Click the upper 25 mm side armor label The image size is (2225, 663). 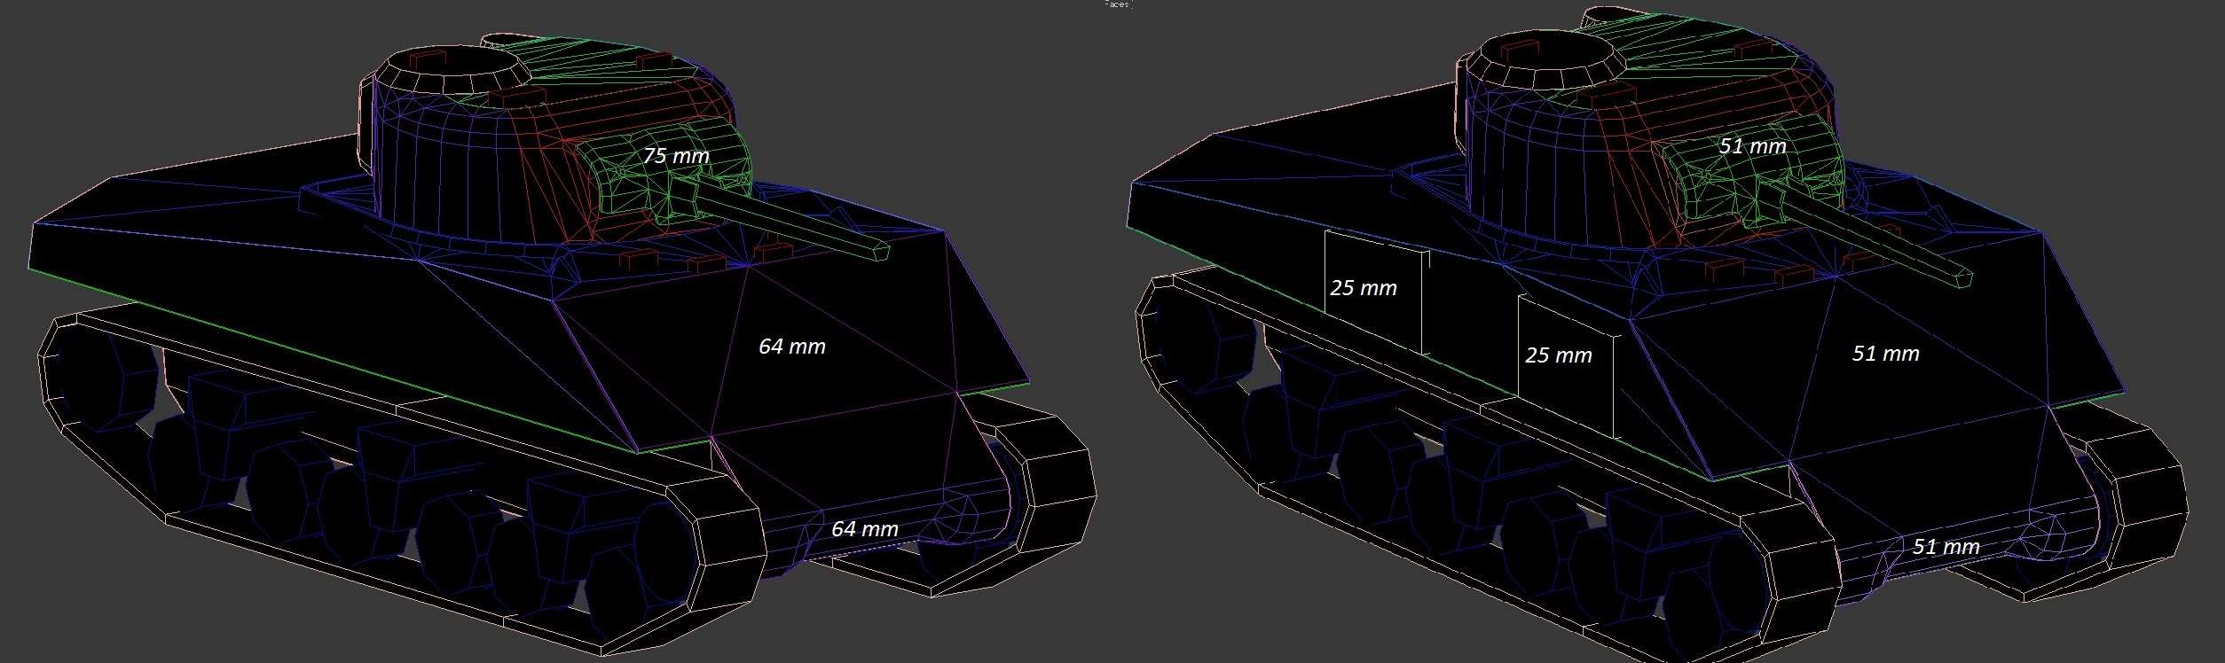coord(1363,288)
